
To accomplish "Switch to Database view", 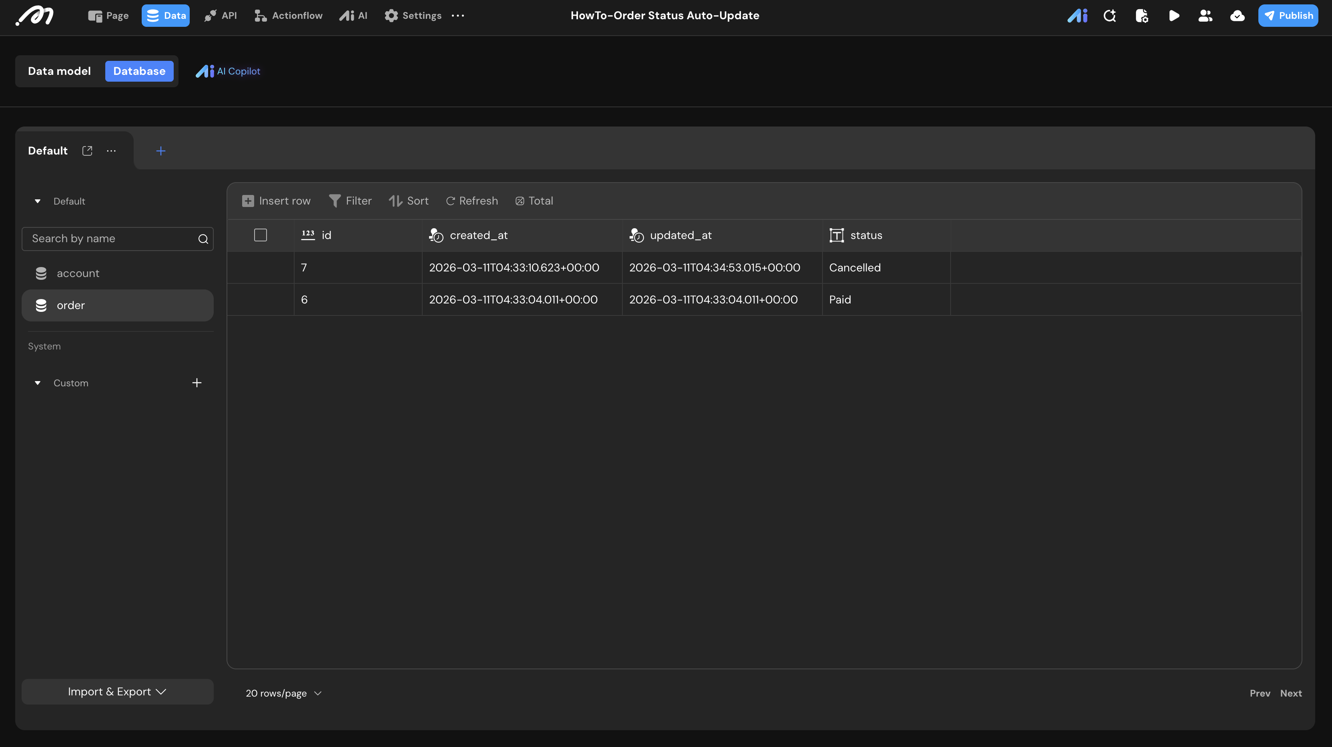I will 139,71.
